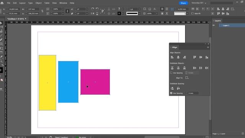Click the fx effects icon in control bar
Viewport: 245px width, 138px height.
[155, 9]
